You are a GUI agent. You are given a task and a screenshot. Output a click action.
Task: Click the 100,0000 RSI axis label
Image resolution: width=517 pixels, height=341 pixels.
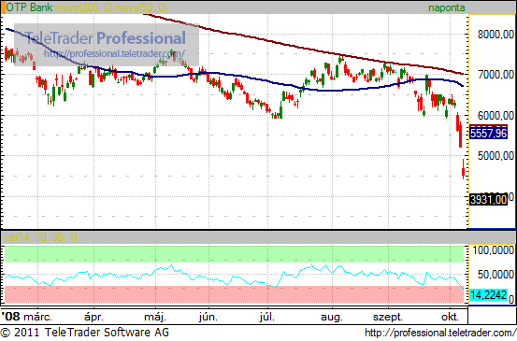coord(494,250)
